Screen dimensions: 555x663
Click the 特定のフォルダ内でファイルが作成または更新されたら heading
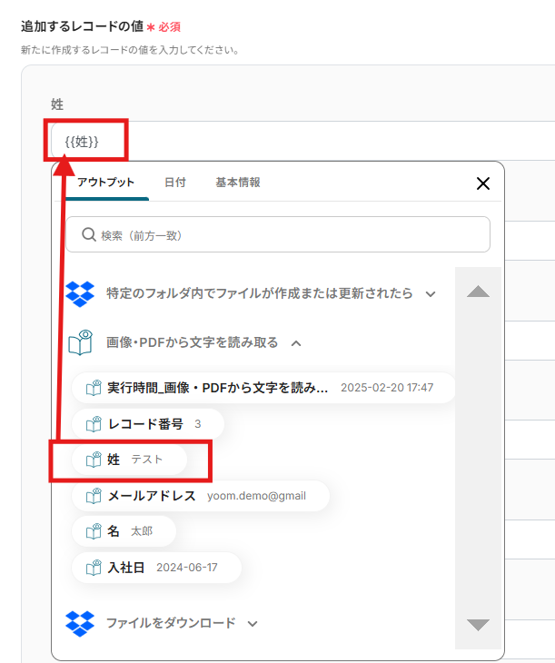coord(259,293)
